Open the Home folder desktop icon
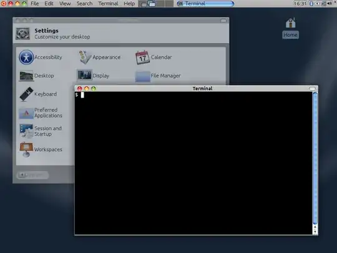This screenshot has height=253, width=337. 290,28
